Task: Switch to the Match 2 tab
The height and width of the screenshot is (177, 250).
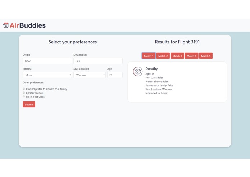Action: (163, 56)
